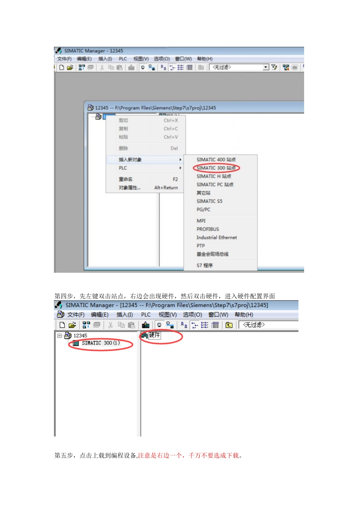The image size is (358, 507).
Task: Click project icon in upper 12345 tree pane
Action: [x=98, y=117]
